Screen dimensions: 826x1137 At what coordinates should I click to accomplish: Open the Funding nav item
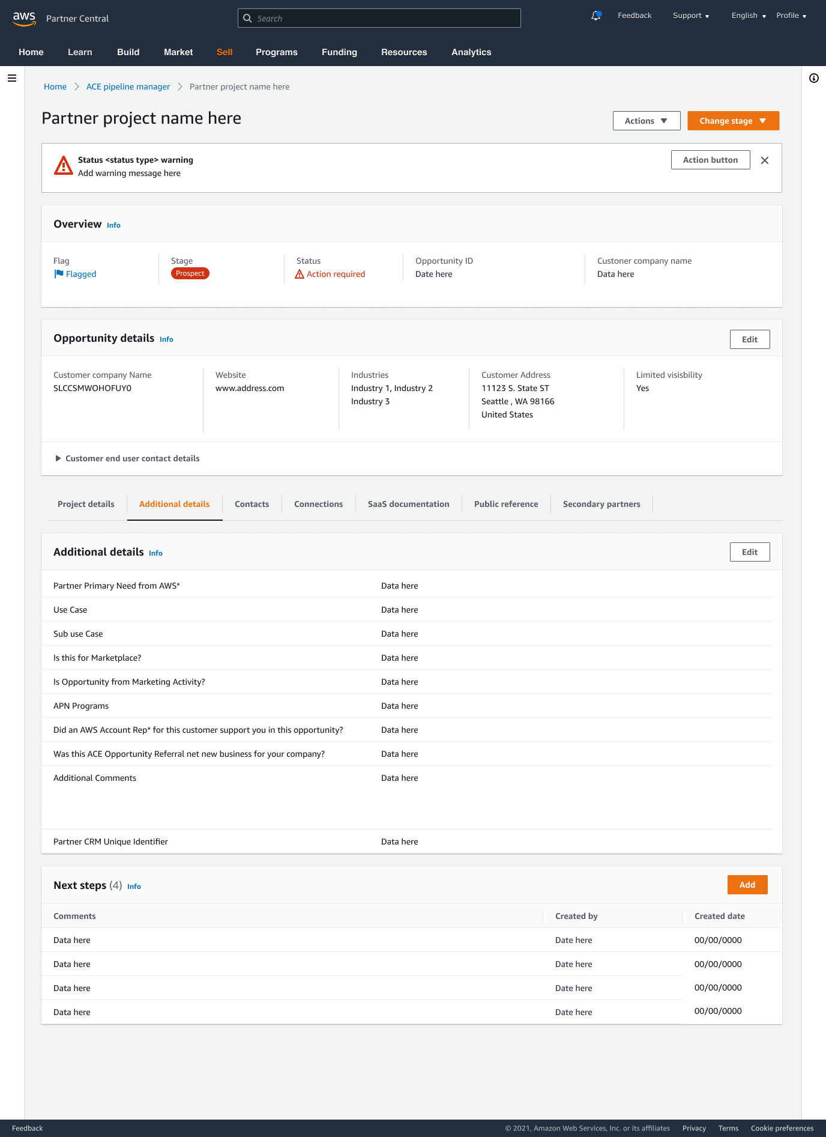coord(339,52)
